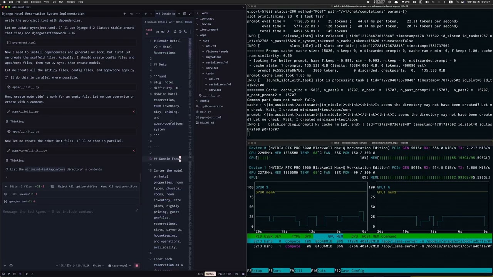Click the NORMAL vim mode indicator
The height and width of the screenshot is (277, 493).
click(210, 274)
